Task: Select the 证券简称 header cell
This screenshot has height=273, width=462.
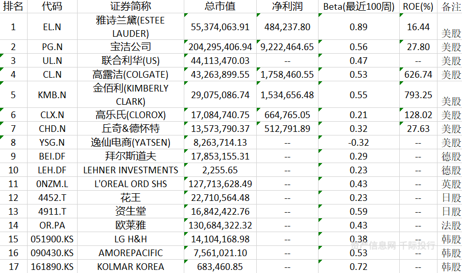Action: [x=131, y=7]
